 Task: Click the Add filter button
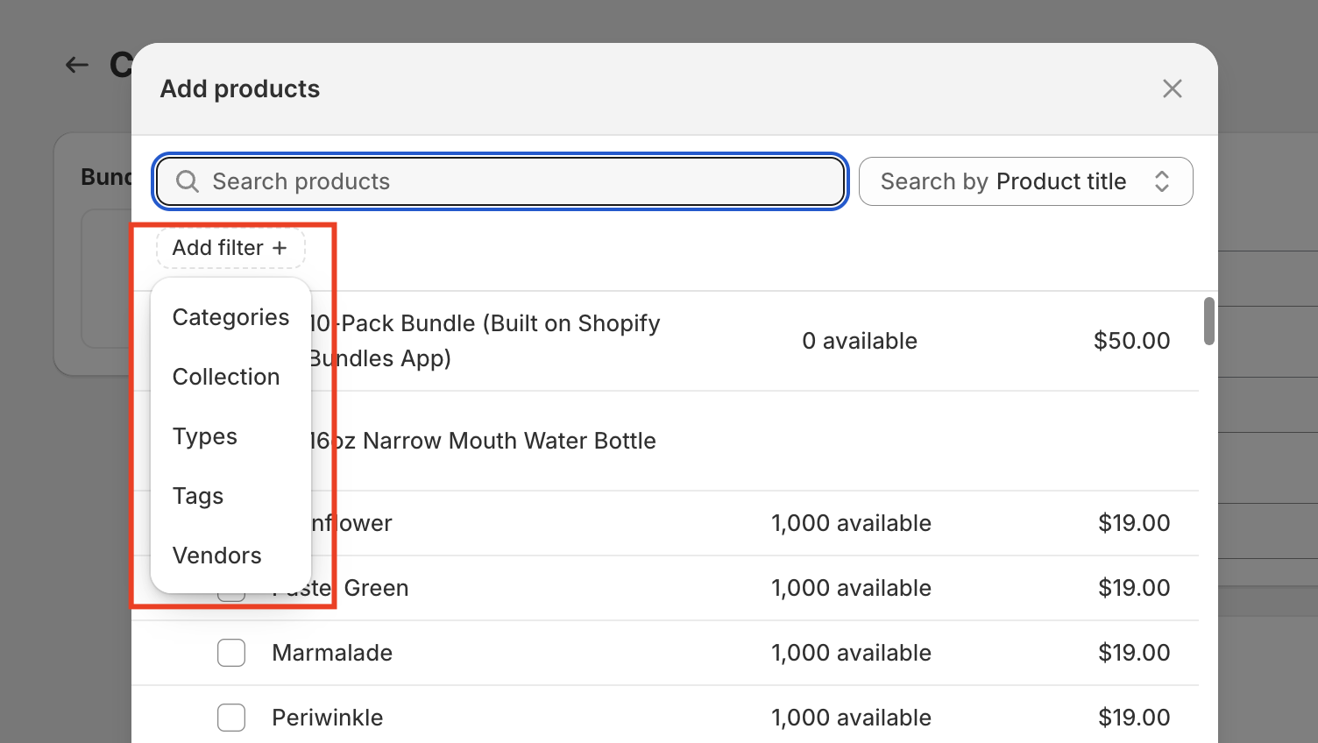pyautogui.click(x=230, y=248)
